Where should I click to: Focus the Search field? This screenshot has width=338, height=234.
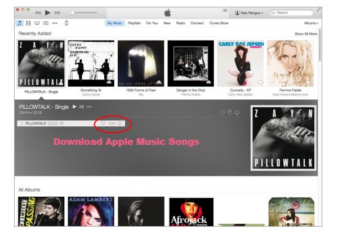tap(291, 13)
